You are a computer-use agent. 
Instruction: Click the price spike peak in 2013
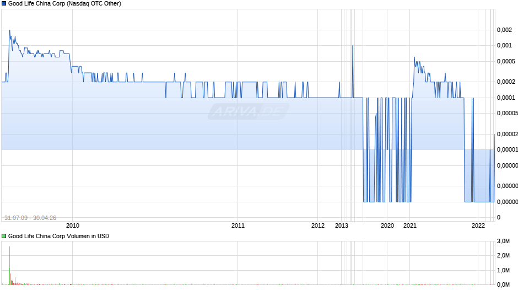[x=353, y=46]
